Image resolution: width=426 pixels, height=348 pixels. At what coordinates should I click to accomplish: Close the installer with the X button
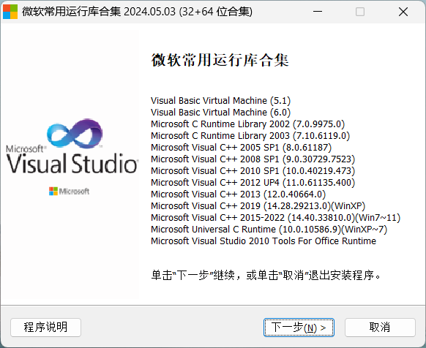[x=403, y=12]
